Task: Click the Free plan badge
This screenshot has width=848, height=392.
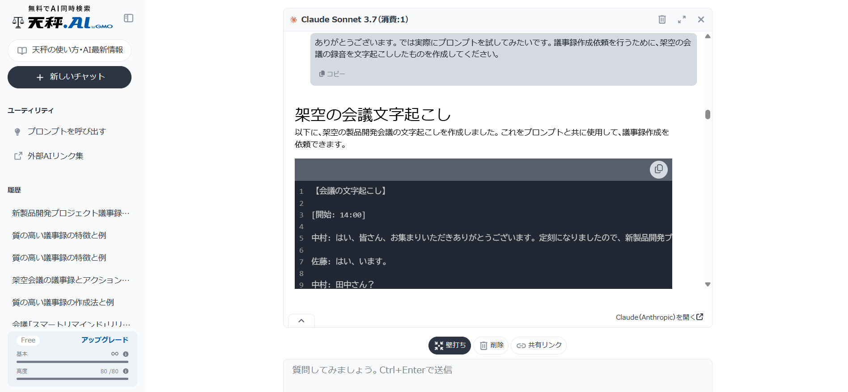Action: coord(28,340)
